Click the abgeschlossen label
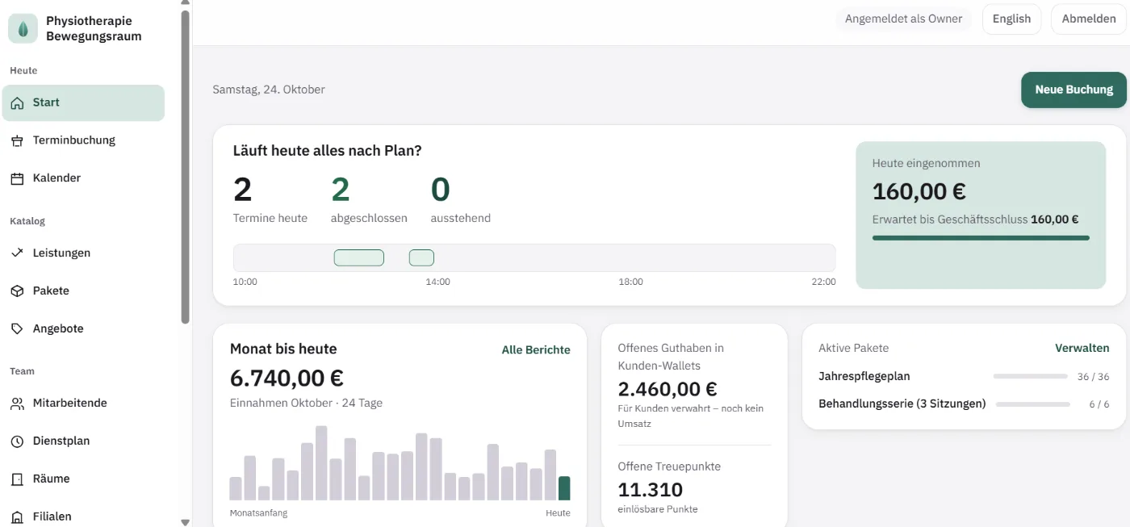The image size is (1130, 527). [369, 218]
